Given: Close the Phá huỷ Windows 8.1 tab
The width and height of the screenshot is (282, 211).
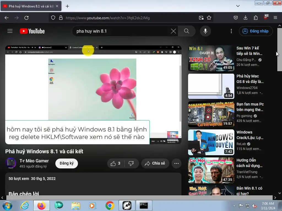Looking at the screenshot, I should [x=57, y=6].
